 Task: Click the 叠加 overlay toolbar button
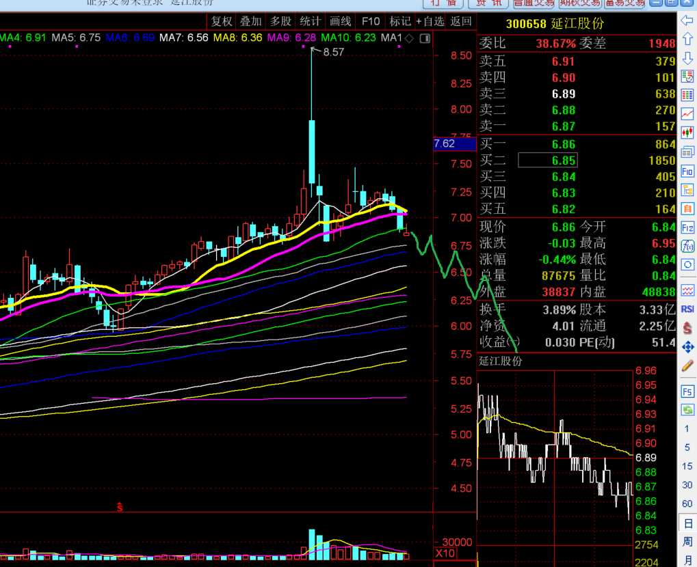251,21
